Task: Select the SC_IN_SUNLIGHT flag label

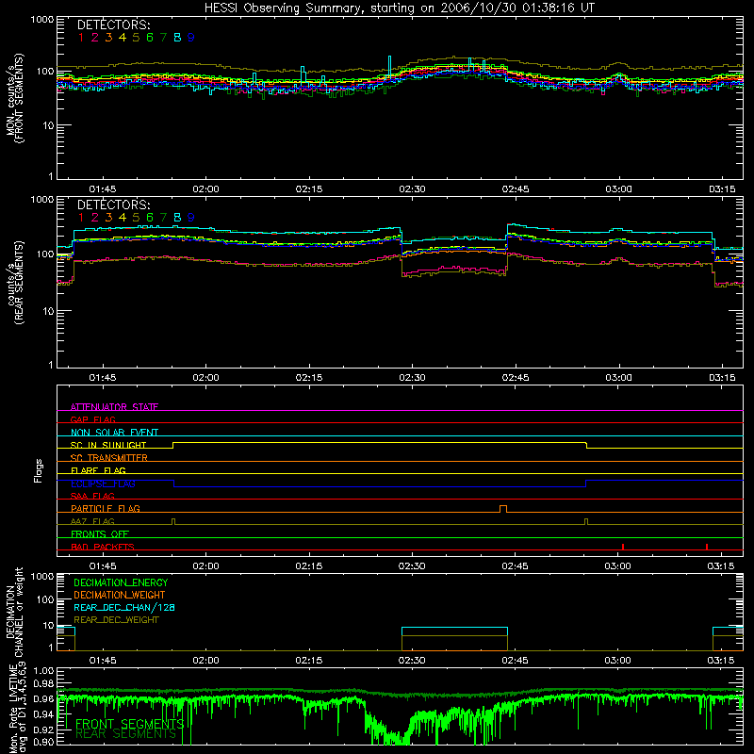Action: 108,445
